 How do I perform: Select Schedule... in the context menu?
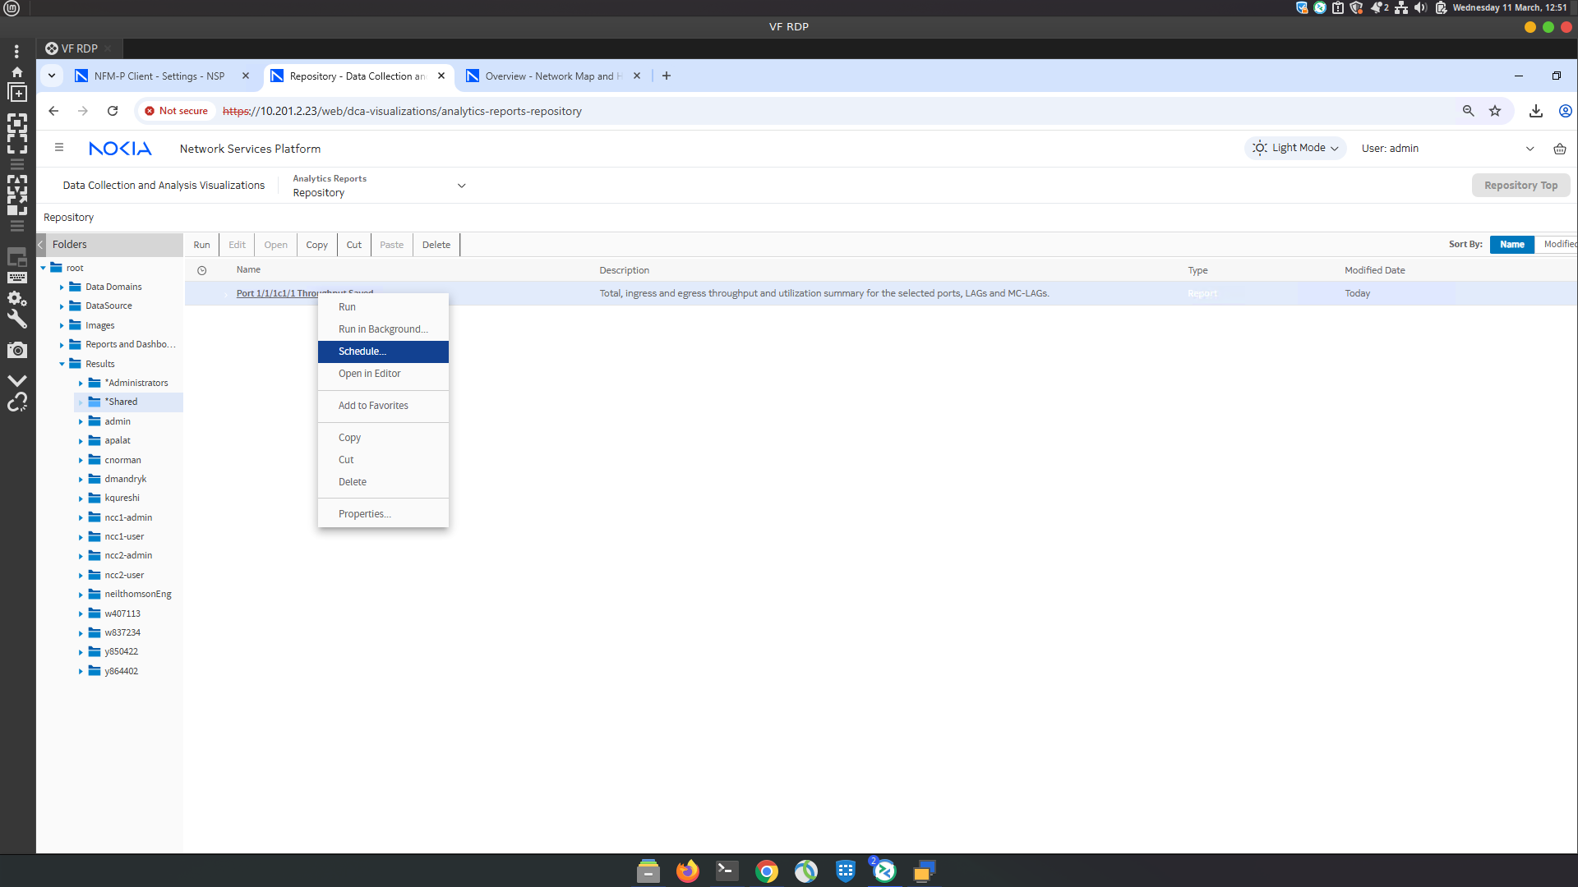[362, 352]
